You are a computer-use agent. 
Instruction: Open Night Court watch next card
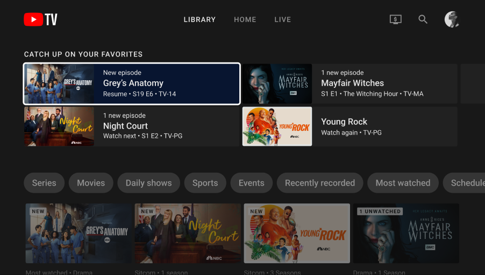coord(132,126)
